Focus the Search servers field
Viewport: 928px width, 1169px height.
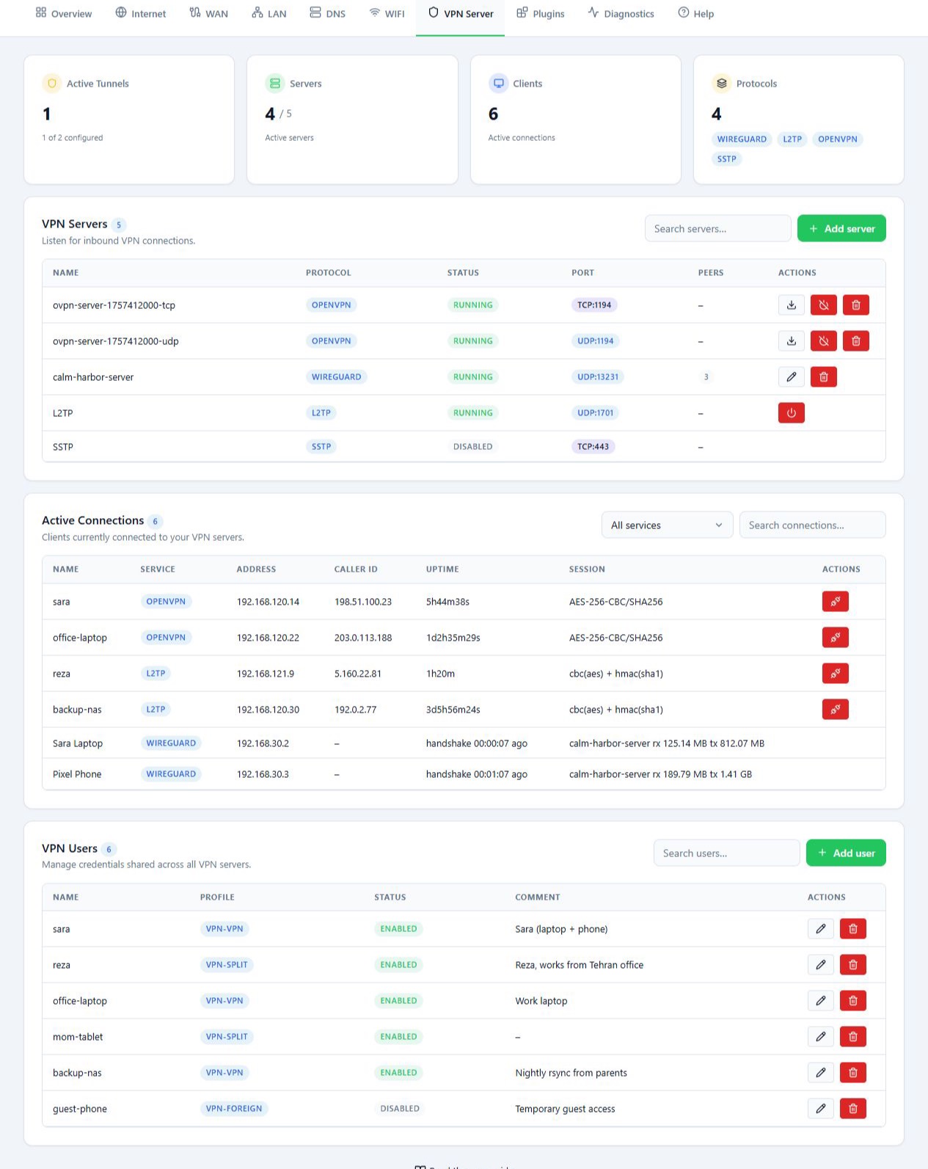pyautogui.click(x=717, y=229)
